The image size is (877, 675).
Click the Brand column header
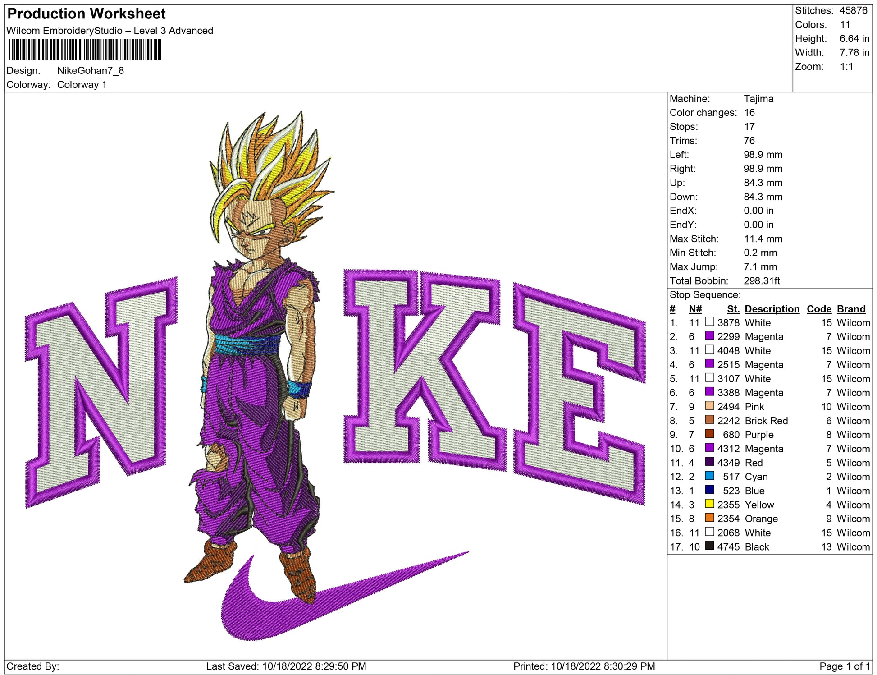tap(851, 309)
